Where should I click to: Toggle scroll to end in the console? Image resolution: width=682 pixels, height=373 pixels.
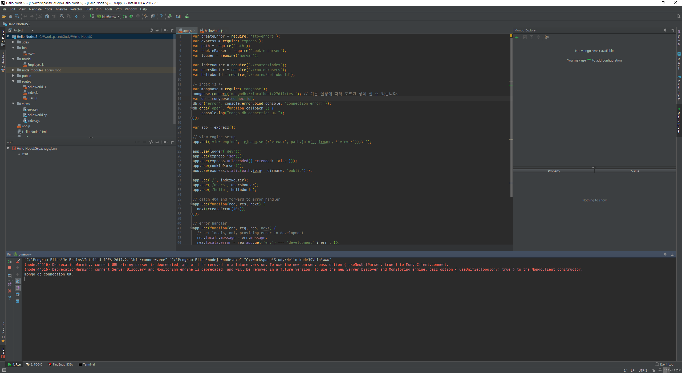click(x=18, y=288)
